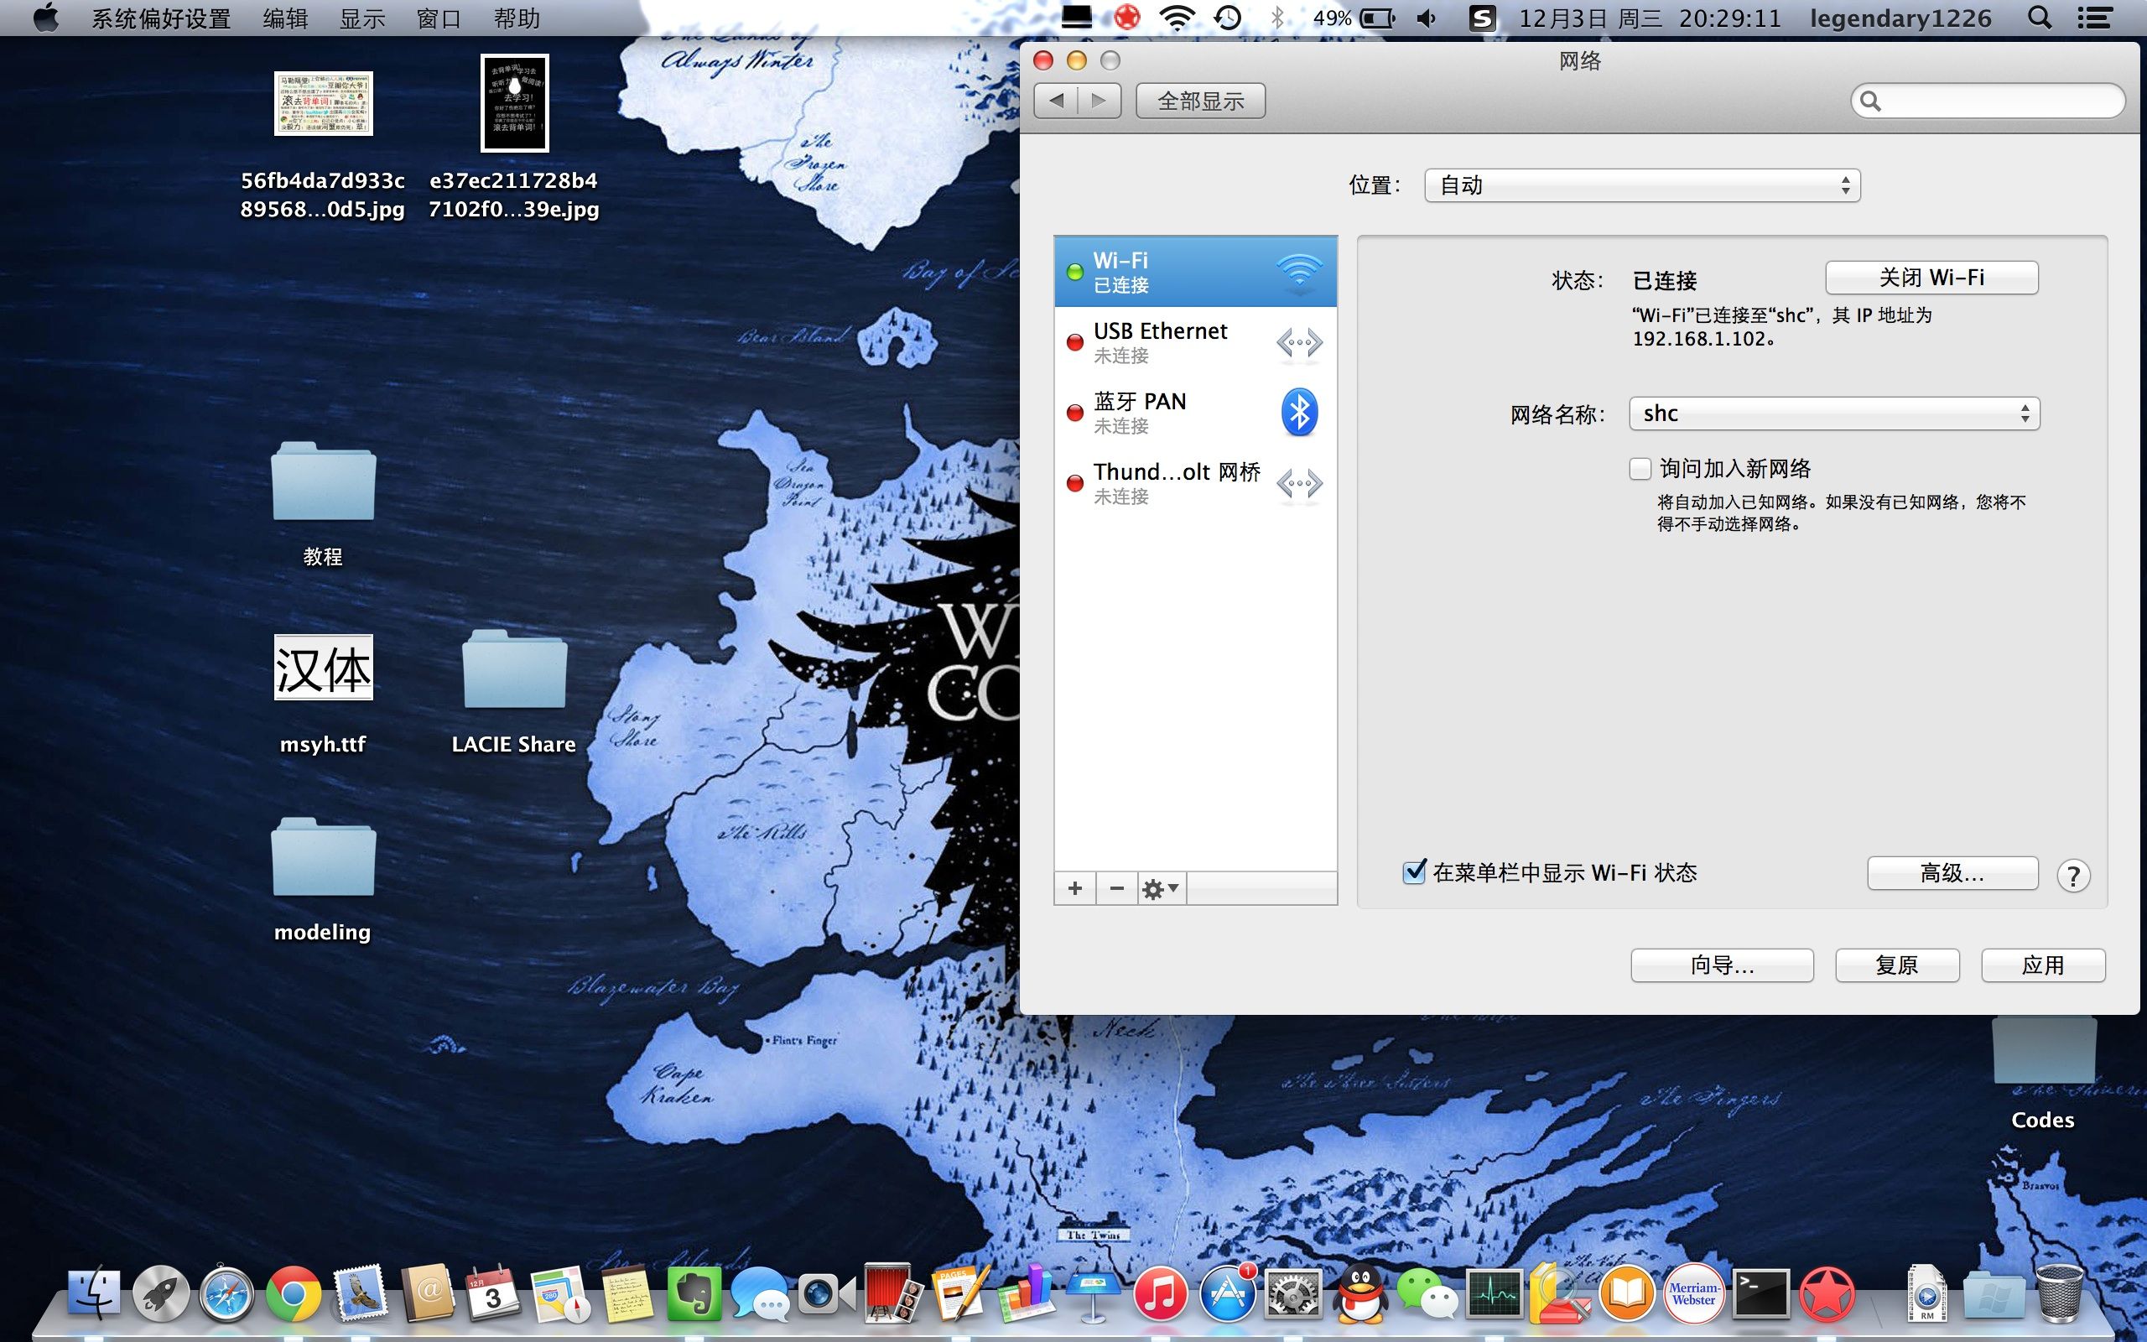Click the 复原 revert button
The height and width of the screenshot is (1342, 2147).
[1897, 965]
